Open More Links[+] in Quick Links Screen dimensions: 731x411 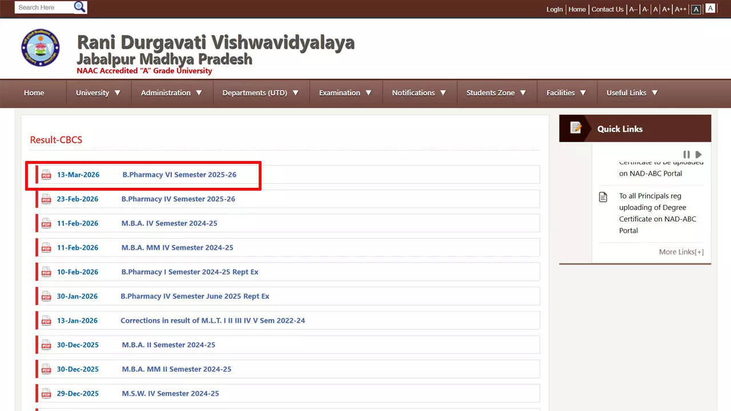(x=681, y=252)
